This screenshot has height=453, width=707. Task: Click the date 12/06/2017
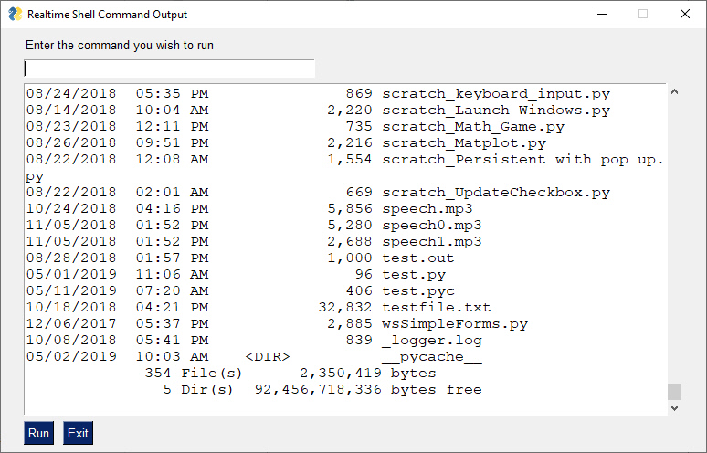71,323
